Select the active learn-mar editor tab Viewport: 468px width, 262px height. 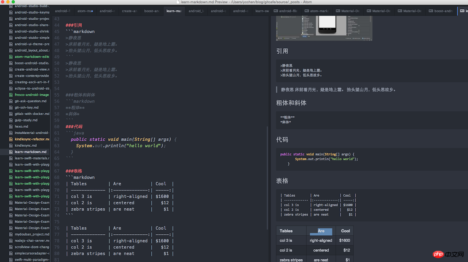click(174, 11)
